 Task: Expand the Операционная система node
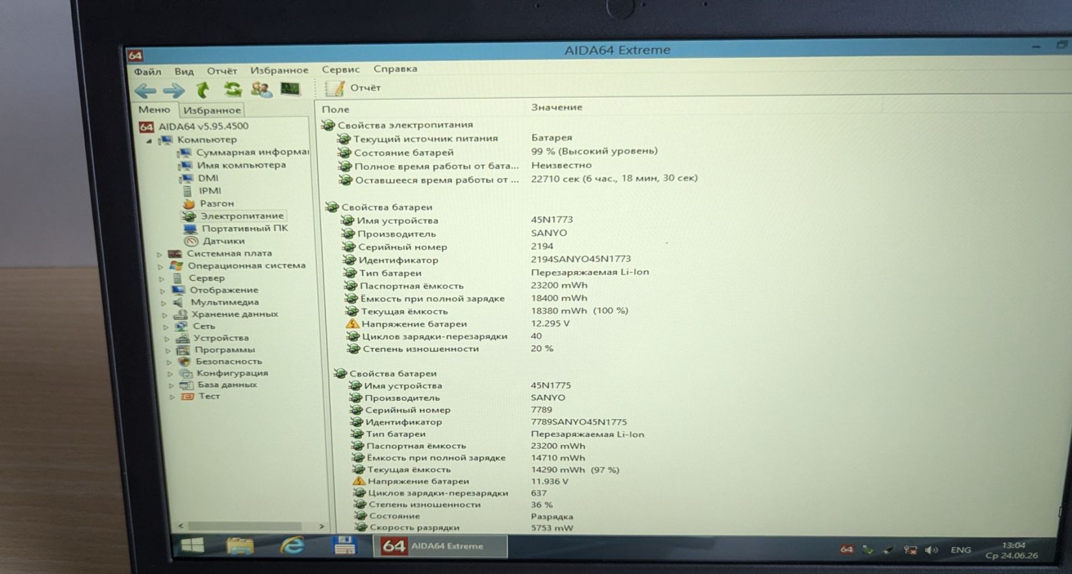[x=161, y=266]
